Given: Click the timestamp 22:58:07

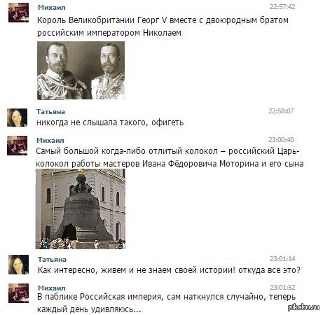Looking at the screenshot, I should (x=281, y=111).
